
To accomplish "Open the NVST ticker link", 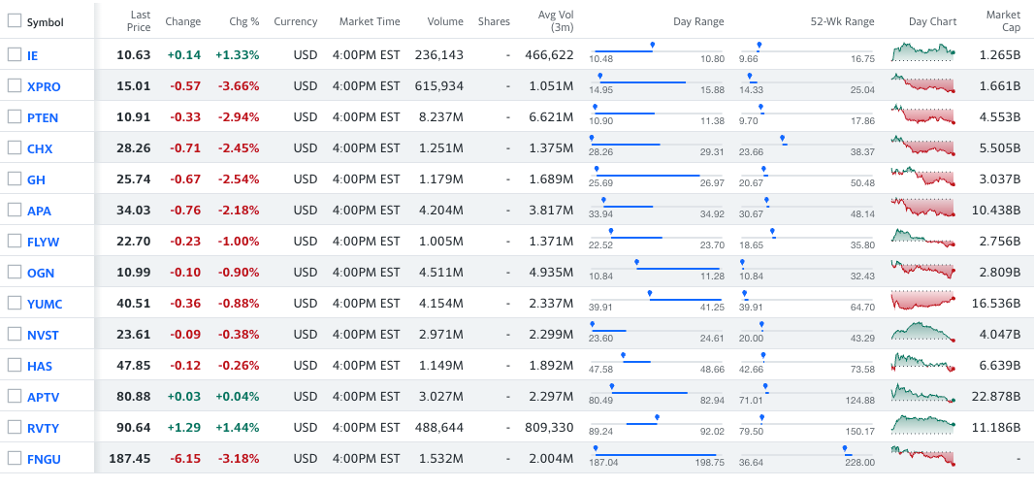I will tap(43, 335).
